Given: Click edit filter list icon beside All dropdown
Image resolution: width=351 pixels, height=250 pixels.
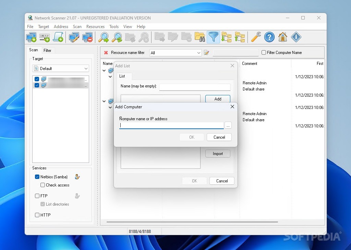Looking at the screenshot, I should 206,53.
